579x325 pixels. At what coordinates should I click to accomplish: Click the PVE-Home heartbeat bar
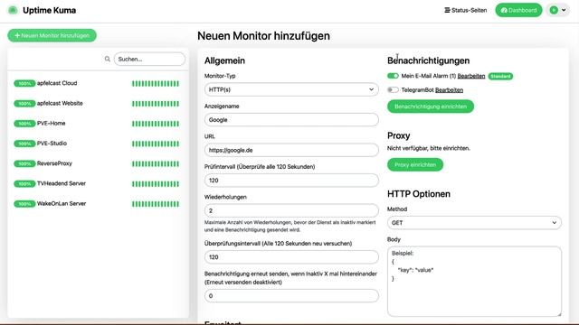[156, 124]
